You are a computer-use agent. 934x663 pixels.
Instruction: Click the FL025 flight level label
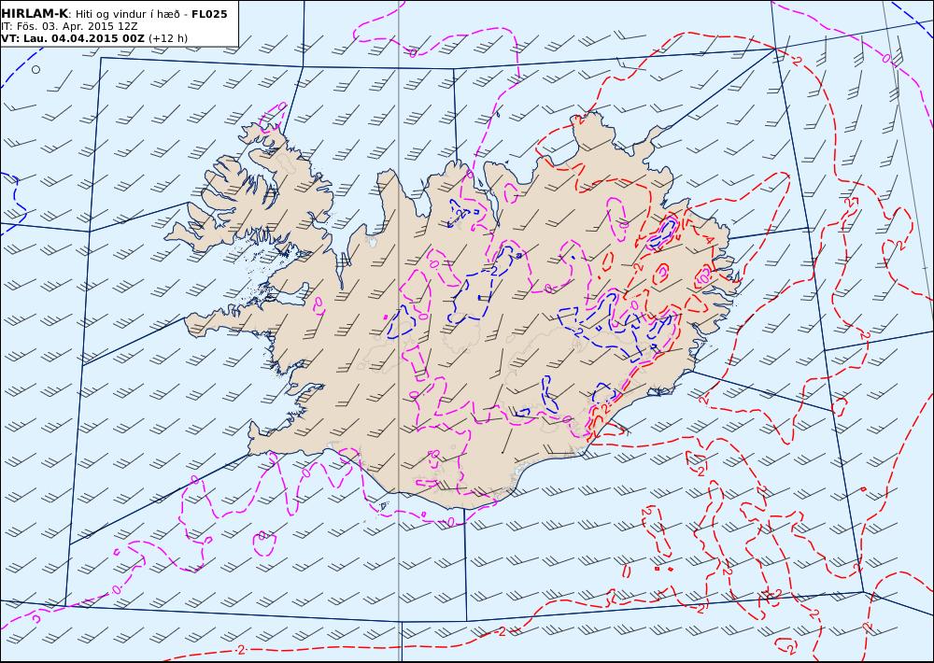(209, 14)
